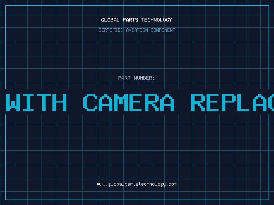Click the word AVIATION in the subtitle
274x205 pixels.
tap(137, 30)
